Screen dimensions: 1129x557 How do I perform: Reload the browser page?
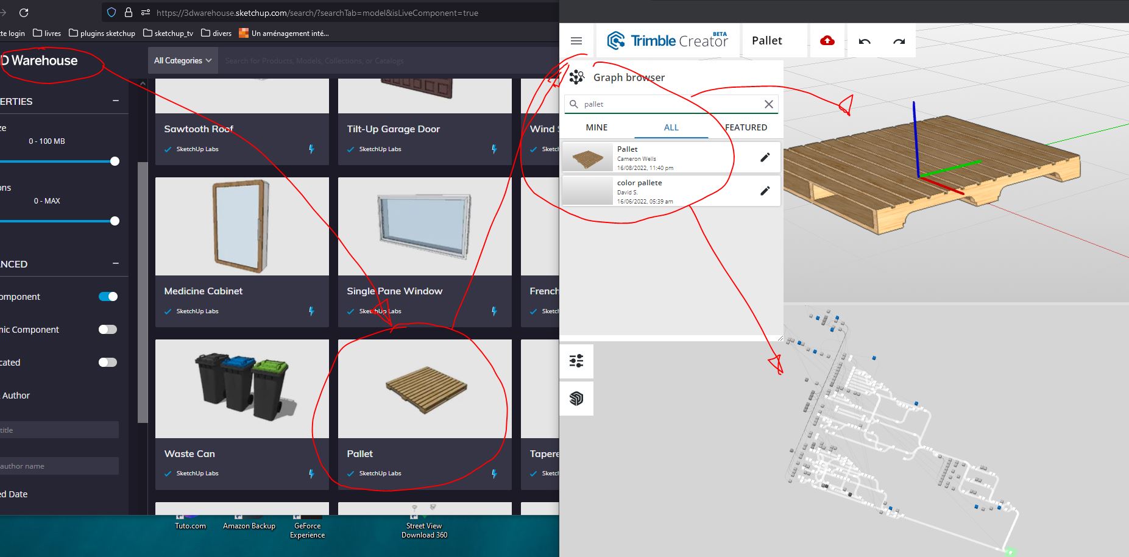tap(24, 12)
